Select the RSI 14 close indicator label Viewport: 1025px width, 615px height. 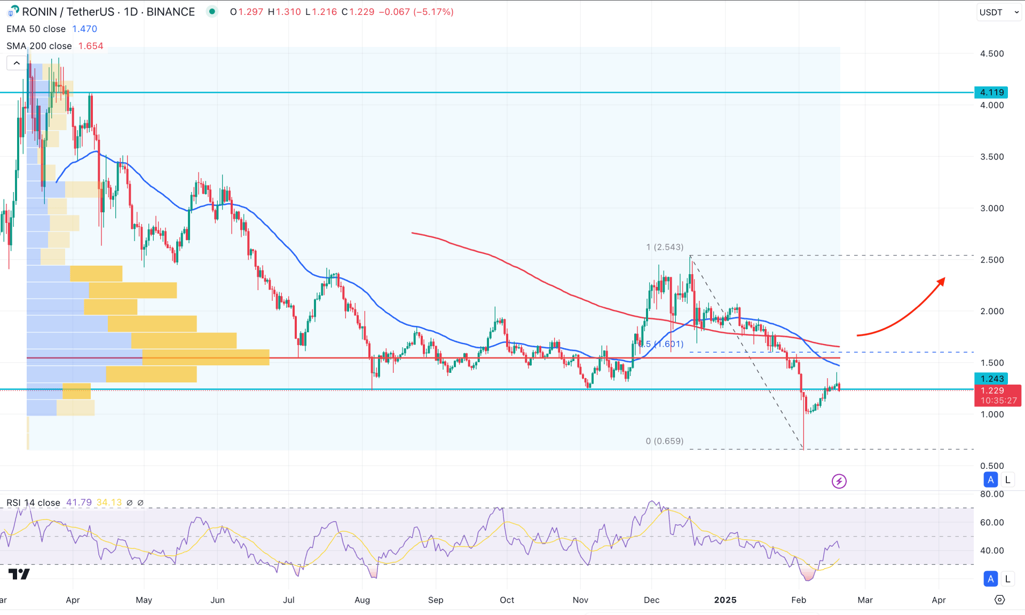pos(33,502)
